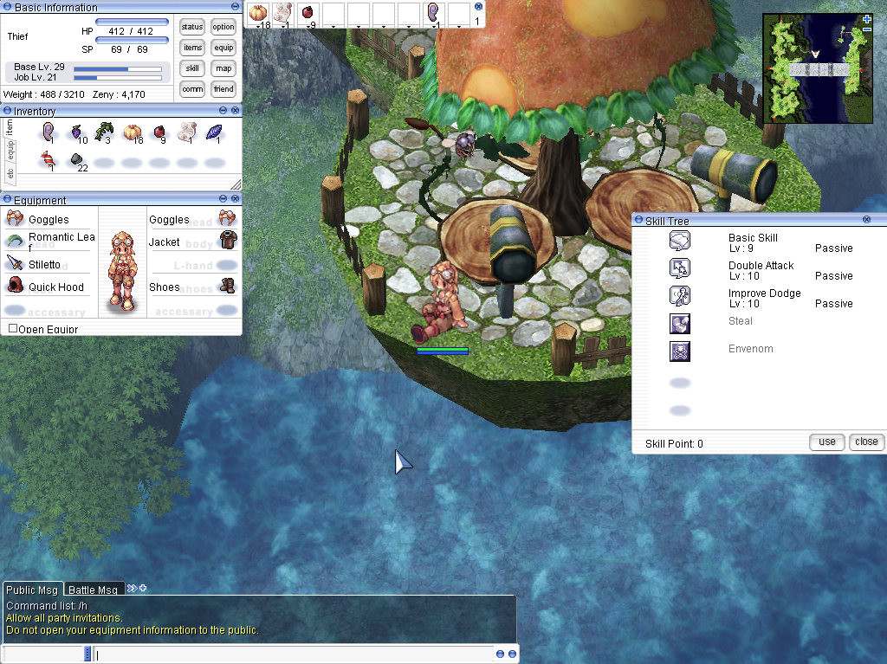Image resolution: width=887 pixels, height=664 pixels.
Task: Click the minimap in the corner
Action: tap(818, 68)
